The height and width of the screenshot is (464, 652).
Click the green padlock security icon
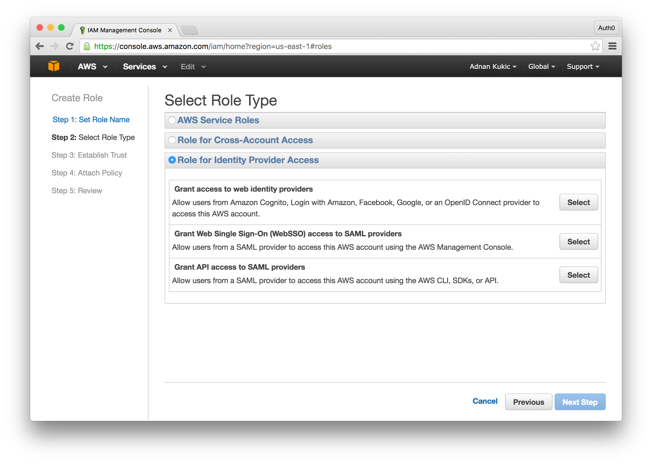pos(87,46)
